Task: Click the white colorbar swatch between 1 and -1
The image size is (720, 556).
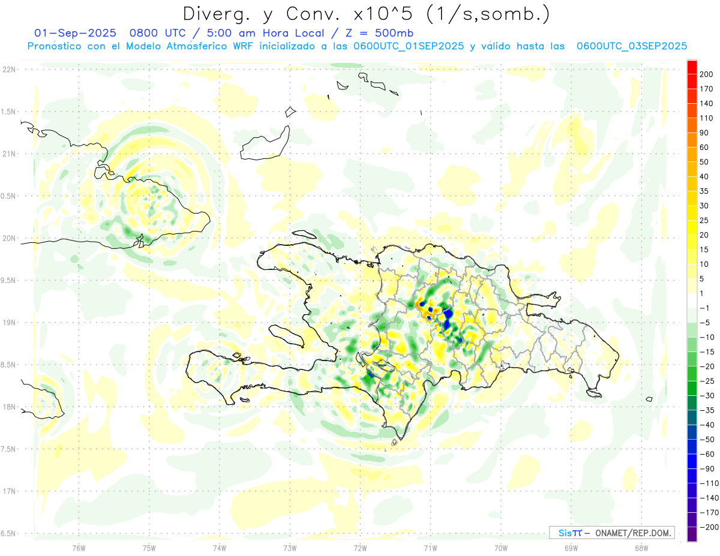Action: [x=692, y=301]
